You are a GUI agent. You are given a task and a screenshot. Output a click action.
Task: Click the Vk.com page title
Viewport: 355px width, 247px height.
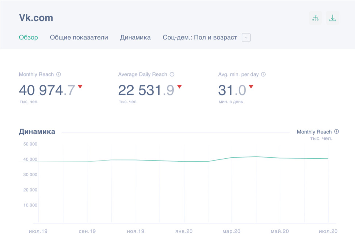coord(36,18)
